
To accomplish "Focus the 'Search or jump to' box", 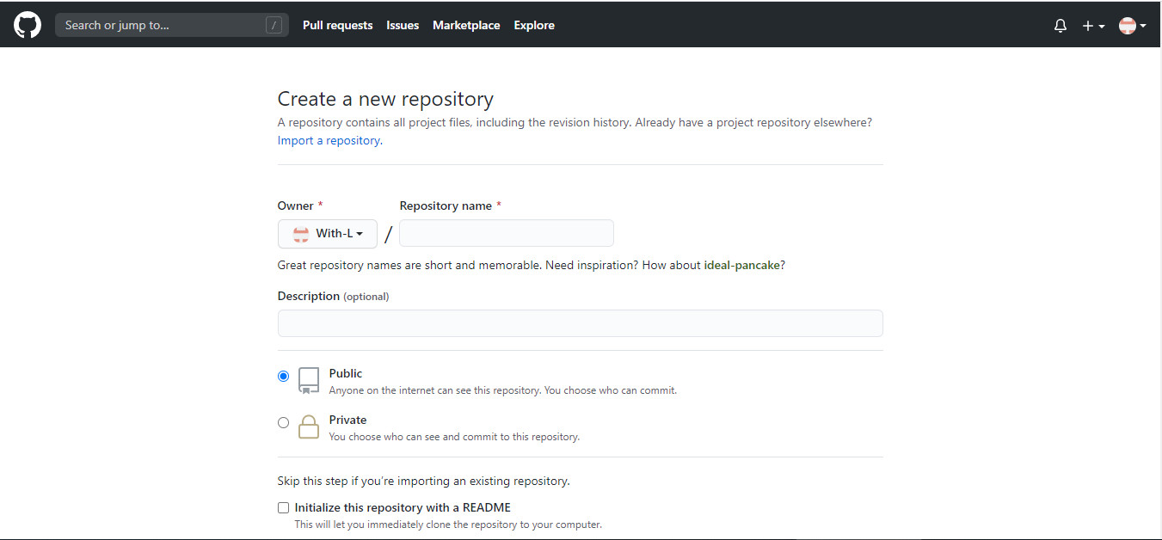I will (172, 25).
